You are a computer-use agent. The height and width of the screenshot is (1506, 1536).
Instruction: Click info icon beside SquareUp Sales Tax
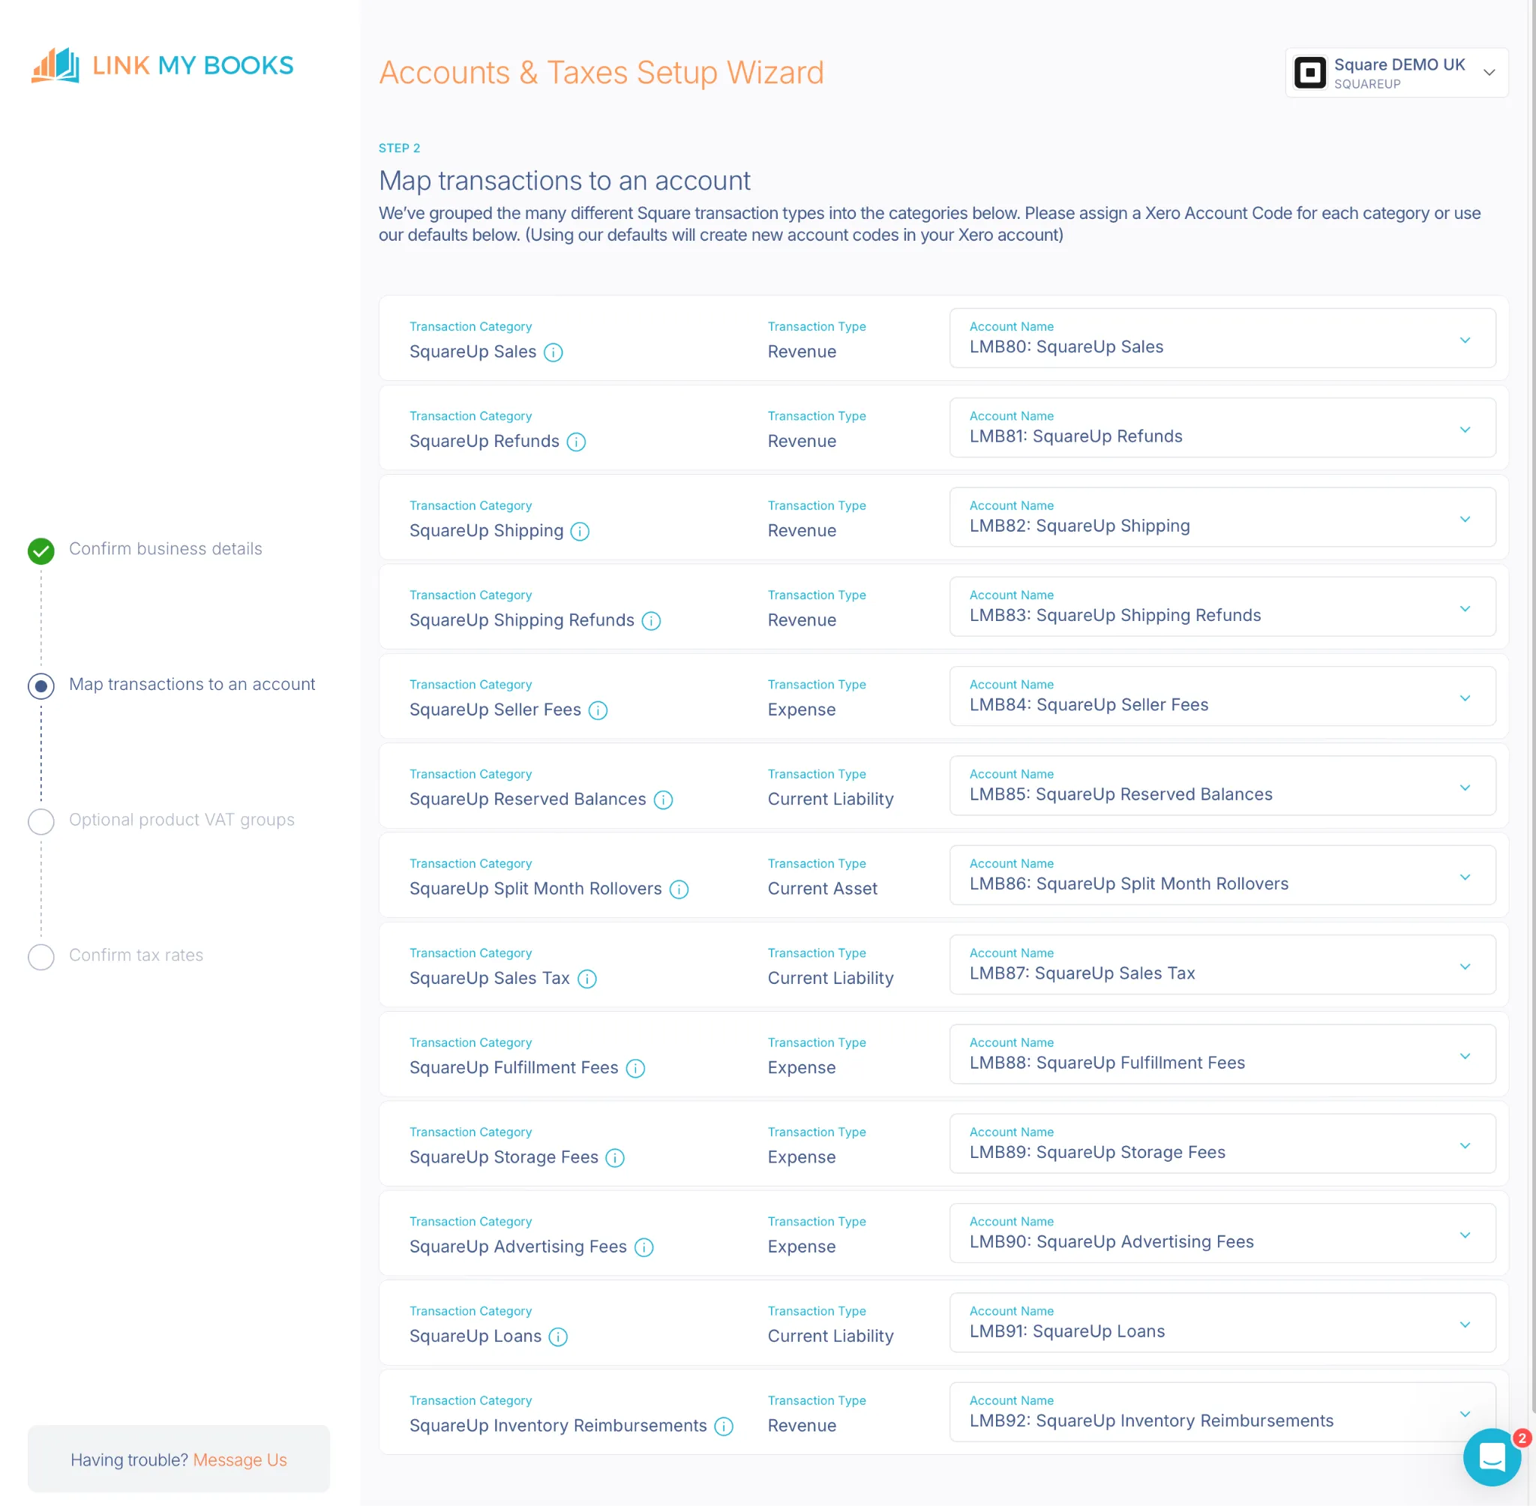(587, 979)
